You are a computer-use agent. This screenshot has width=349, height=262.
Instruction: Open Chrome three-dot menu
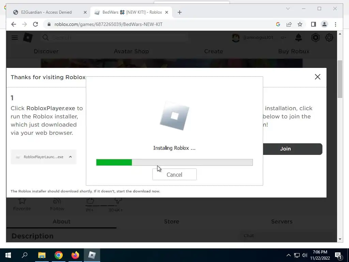coord(335,24)
